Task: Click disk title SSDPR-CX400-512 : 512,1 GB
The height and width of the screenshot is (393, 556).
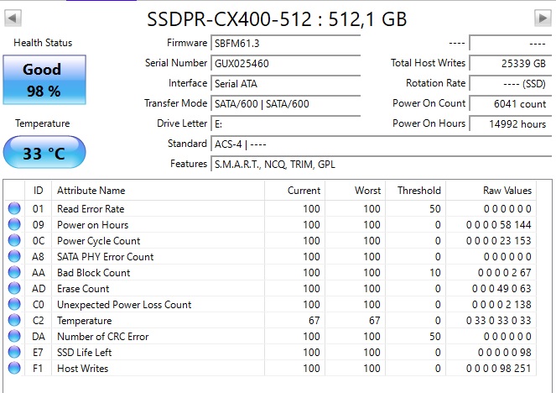Action: [x=277, y=19]
